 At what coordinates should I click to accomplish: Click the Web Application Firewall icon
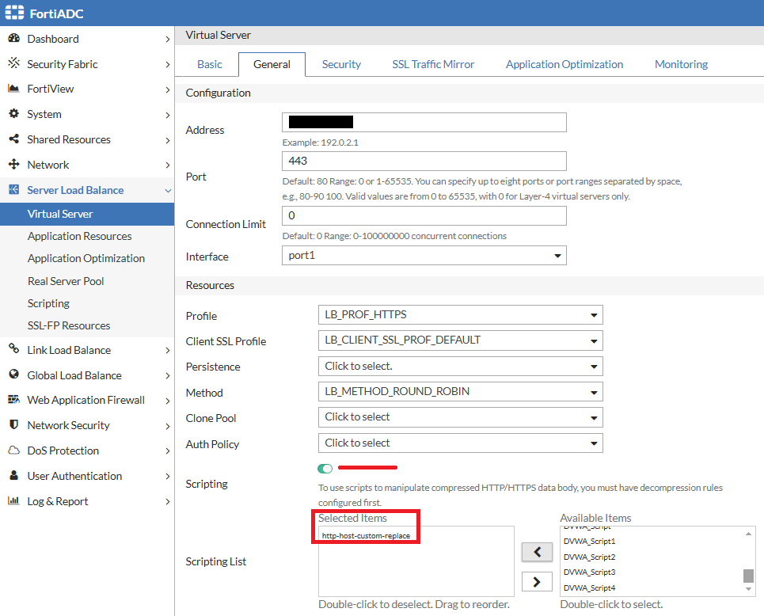pyautogui.click(x=13, y=400)
